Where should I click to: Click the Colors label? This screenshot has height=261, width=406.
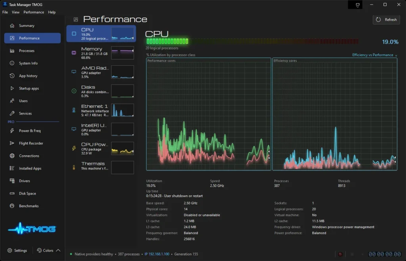tap(48, 250)
